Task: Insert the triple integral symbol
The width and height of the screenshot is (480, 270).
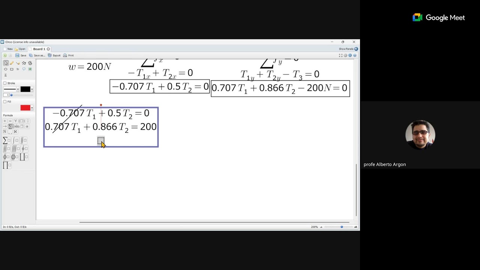Action: coord(6,148)
